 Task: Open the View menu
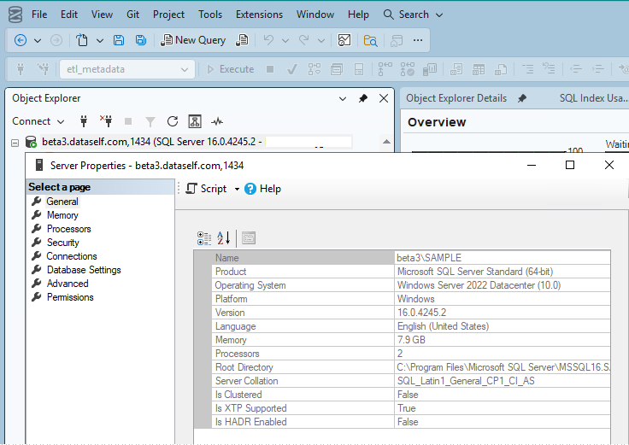click(x=102, y=15)
